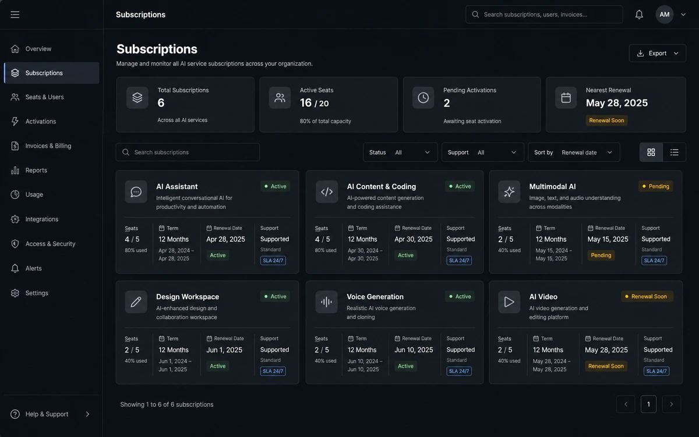
Task: Open the Sort by Renewal date dropdown
Action: click(574, 152)
